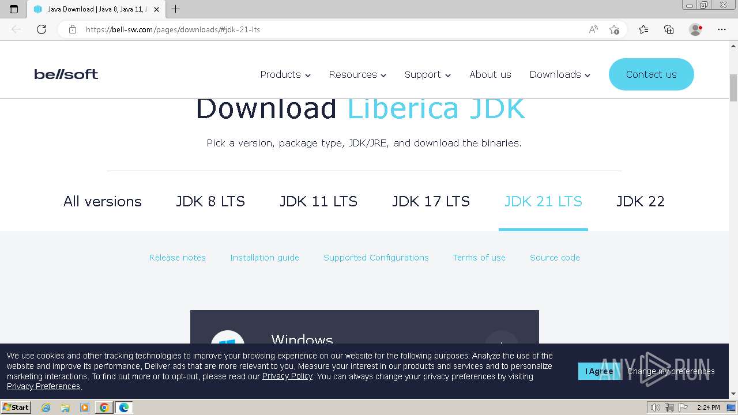The width and height of the screenshot is (738, 415).
Task: Select the JDK 11 LTS tab
Action: pos(319,201)
